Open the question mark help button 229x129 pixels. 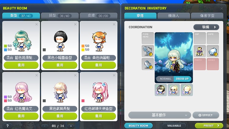point(7,126)
